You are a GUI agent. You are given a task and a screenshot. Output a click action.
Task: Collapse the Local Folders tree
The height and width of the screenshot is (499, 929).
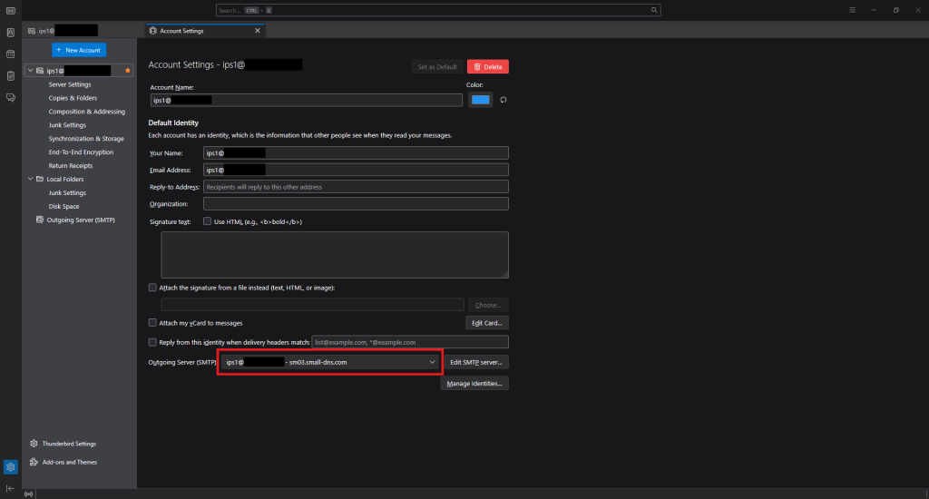pos(30,180)
